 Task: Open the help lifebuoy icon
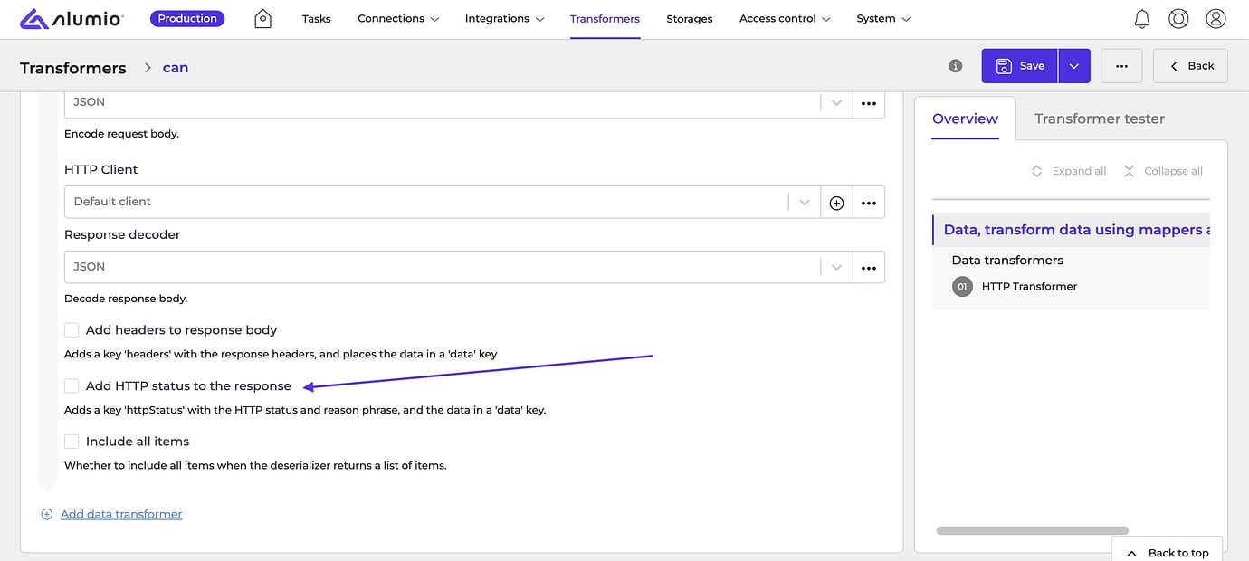coord(1178,18)
